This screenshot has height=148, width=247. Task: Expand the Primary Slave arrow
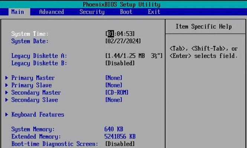coord(7,85)
